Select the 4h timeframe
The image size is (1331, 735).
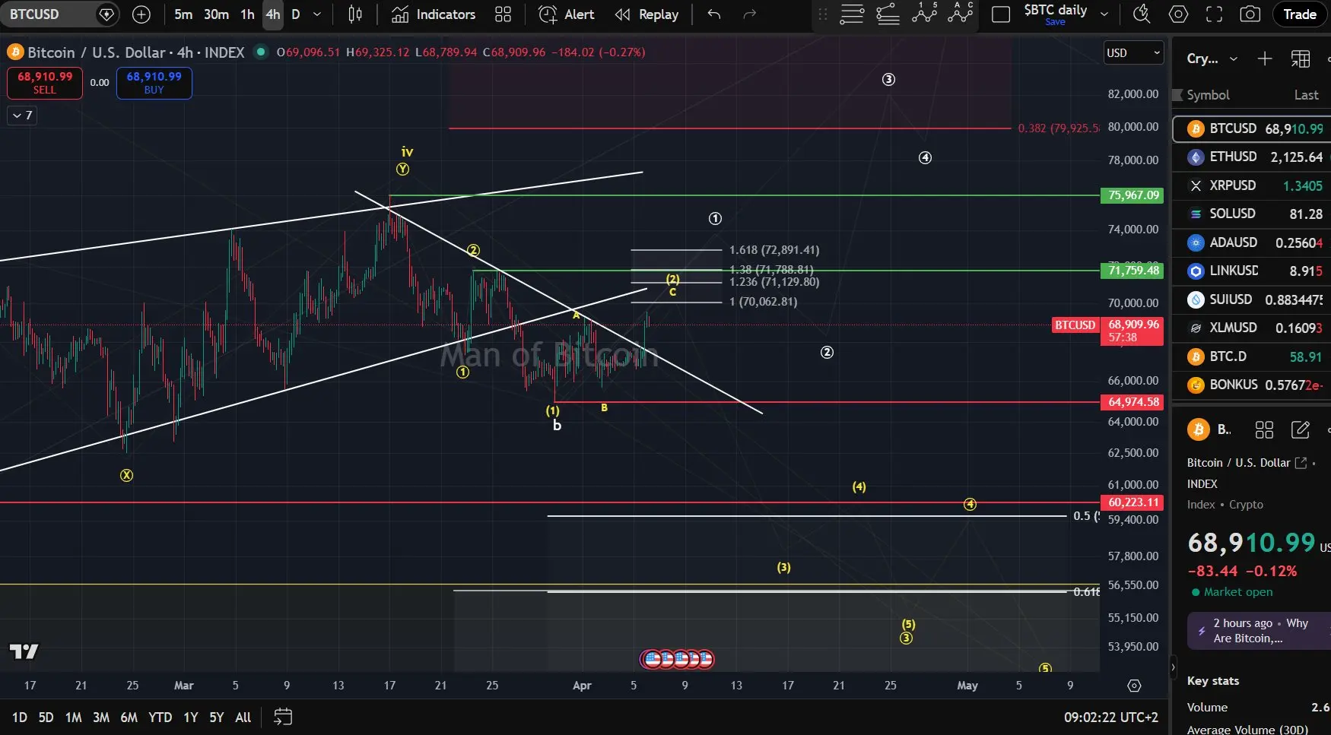(x=273, y=14)
